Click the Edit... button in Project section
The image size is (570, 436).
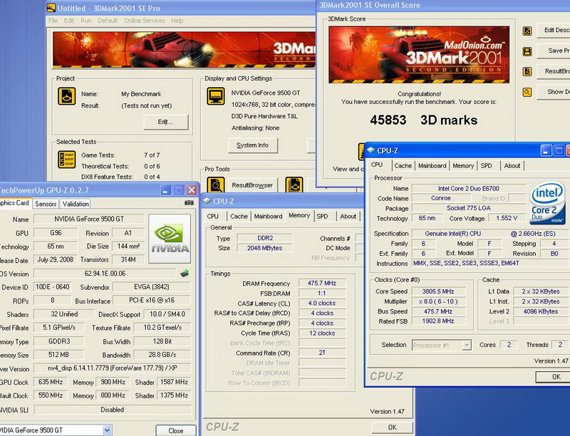(166, 122)
